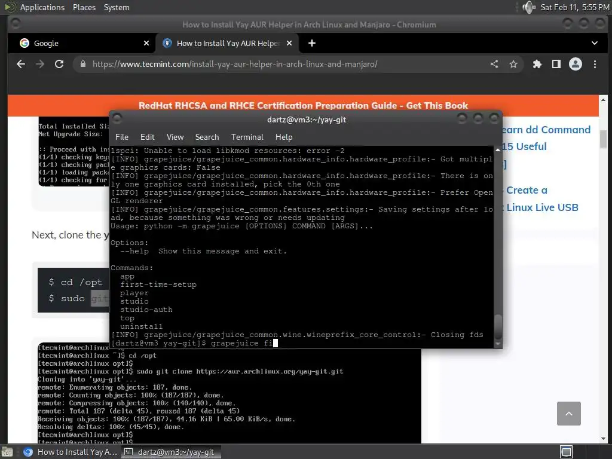This screenshot has width=612, height=459.
Task: Open the Applications menu
Action: [42, 7]
